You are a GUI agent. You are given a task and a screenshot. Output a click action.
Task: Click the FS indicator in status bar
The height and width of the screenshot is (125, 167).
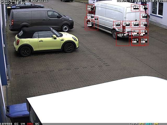(x=142, y=124)
